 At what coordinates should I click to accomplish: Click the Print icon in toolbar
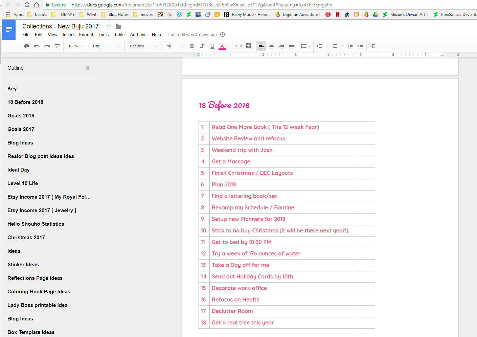coord(27,46)
